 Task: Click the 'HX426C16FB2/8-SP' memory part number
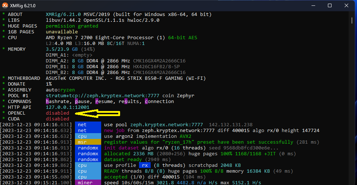pos(156,67)
